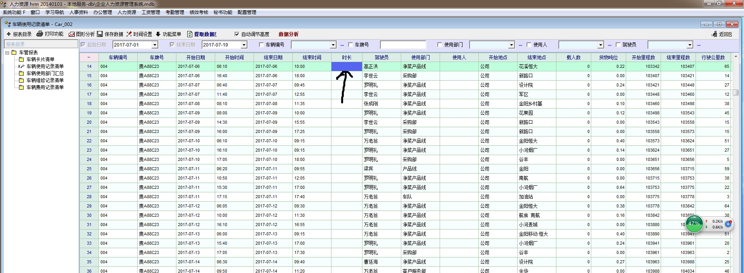Expand the 驾驶员 filter combo box
The height and width of the screenshot is (273, 744).
point(689,45)
